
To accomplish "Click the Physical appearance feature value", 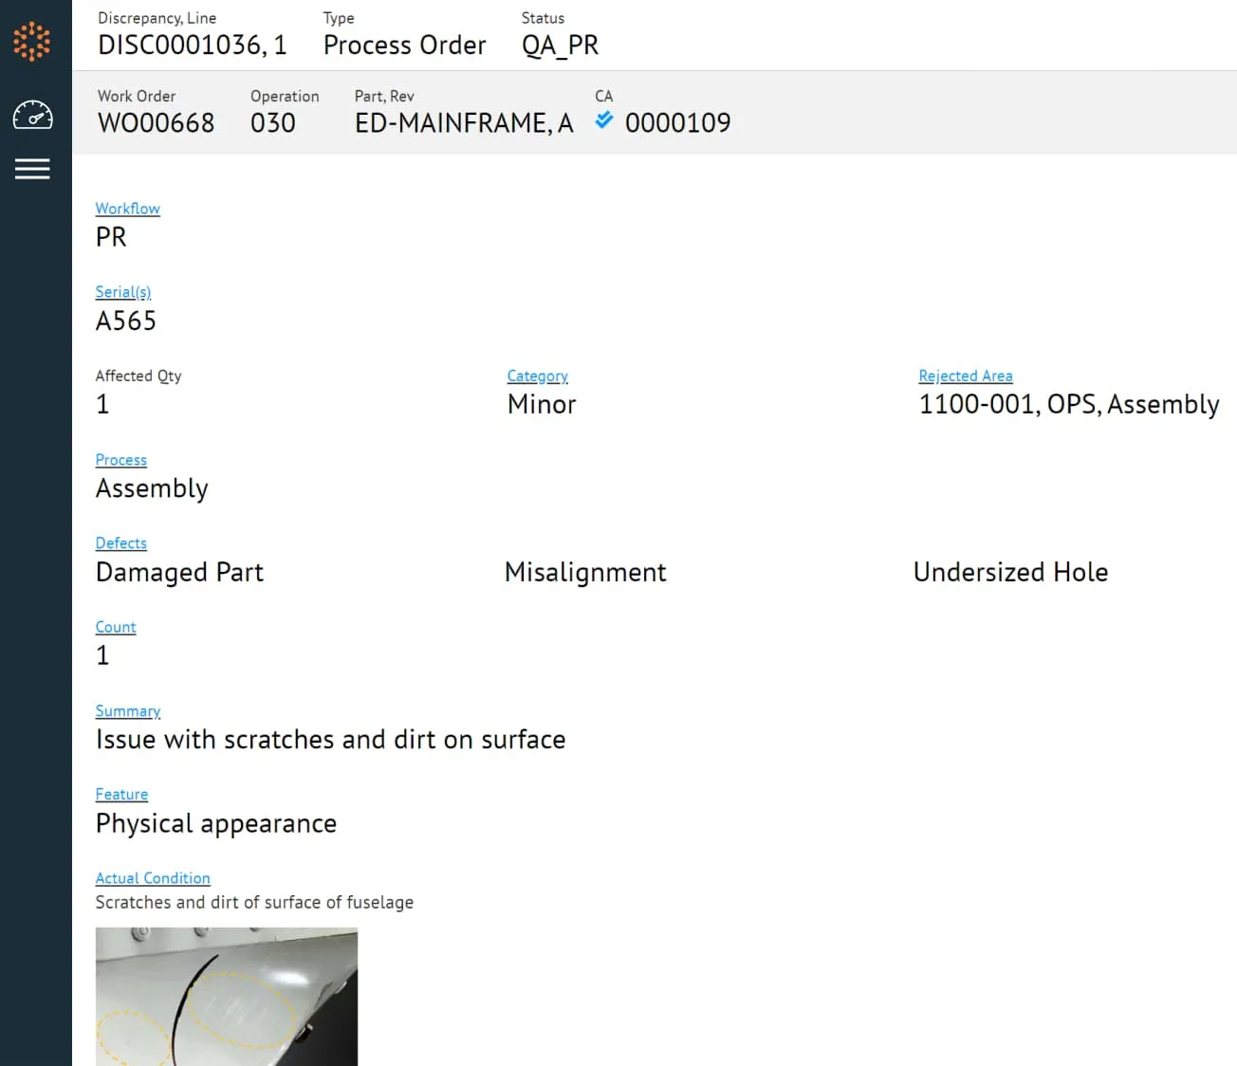I will (216, 824).
